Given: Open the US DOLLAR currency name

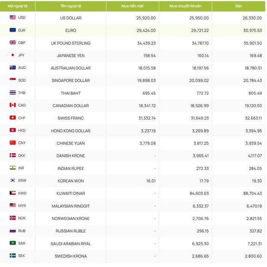Looking at the screenshot, I should (x=71, y=18).
